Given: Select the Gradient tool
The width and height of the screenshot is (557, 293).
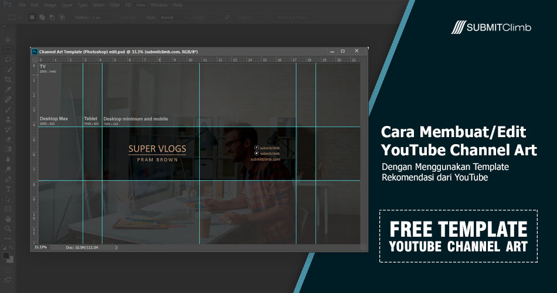Looking at the screenshot, I should [x=8, y=149].
